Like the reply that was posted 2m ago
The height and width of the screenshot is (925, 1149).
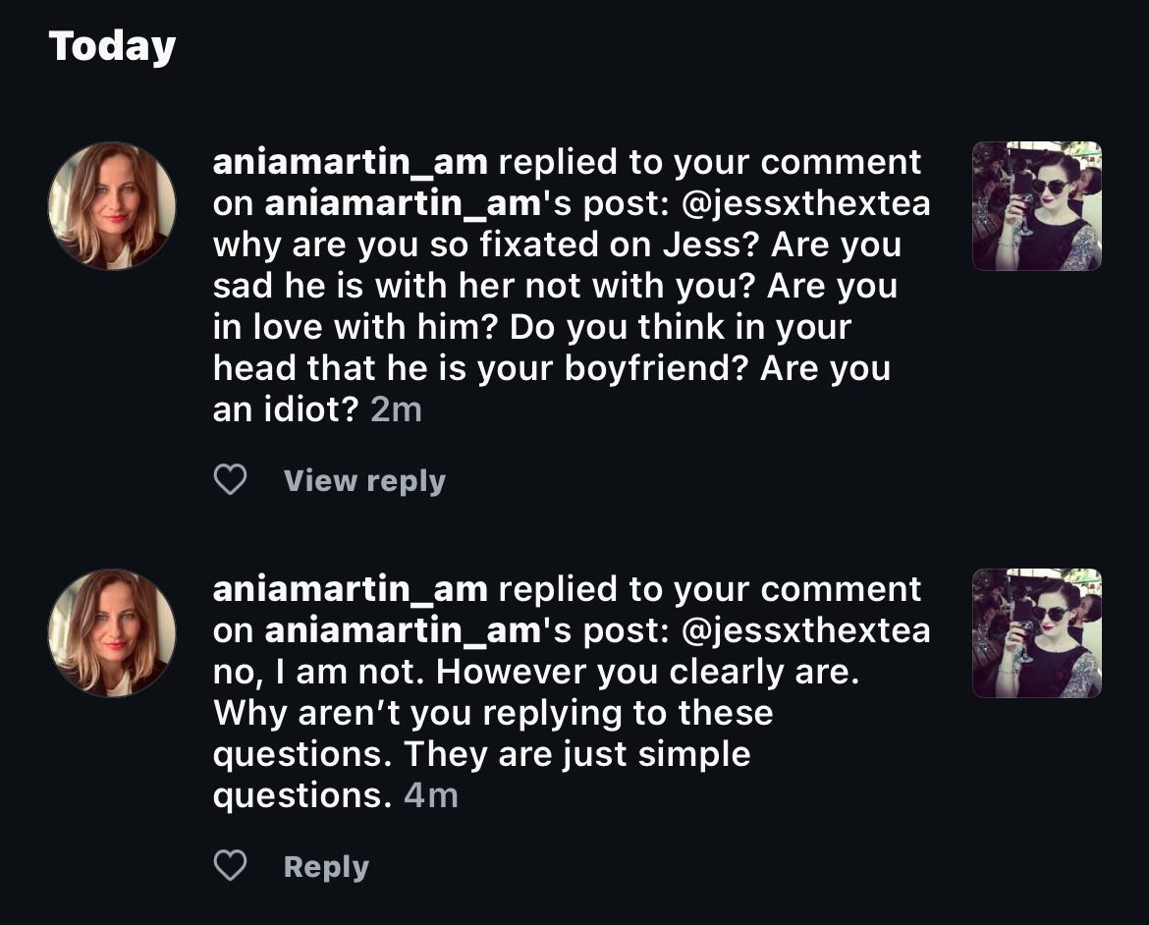point(230,480)
